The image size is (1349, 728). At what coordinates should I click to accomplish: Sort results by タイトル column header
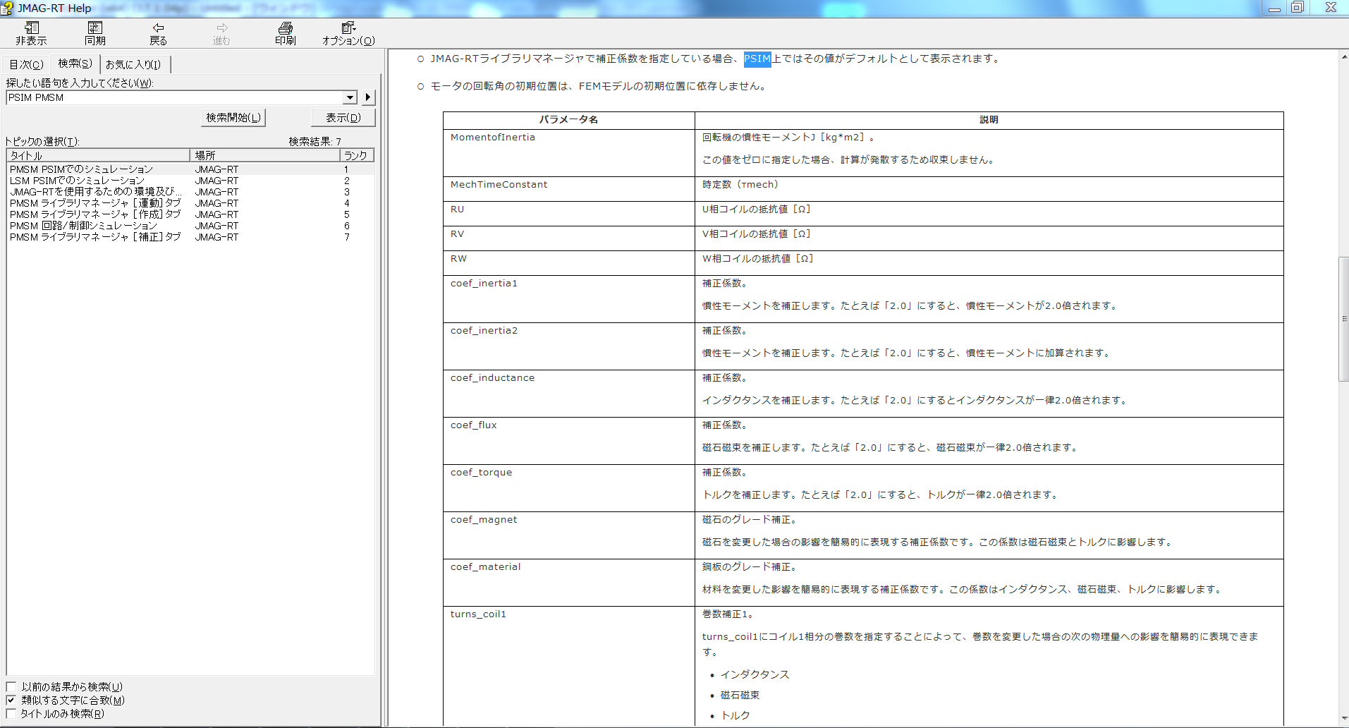[x=97, y=155]
